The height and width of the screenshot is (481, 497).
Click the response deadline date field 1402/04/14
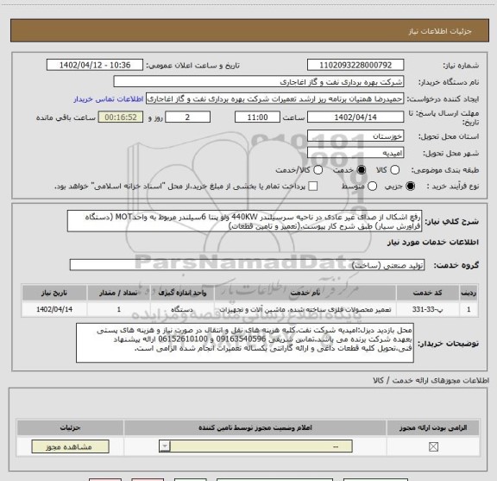[x=355, y=117]
